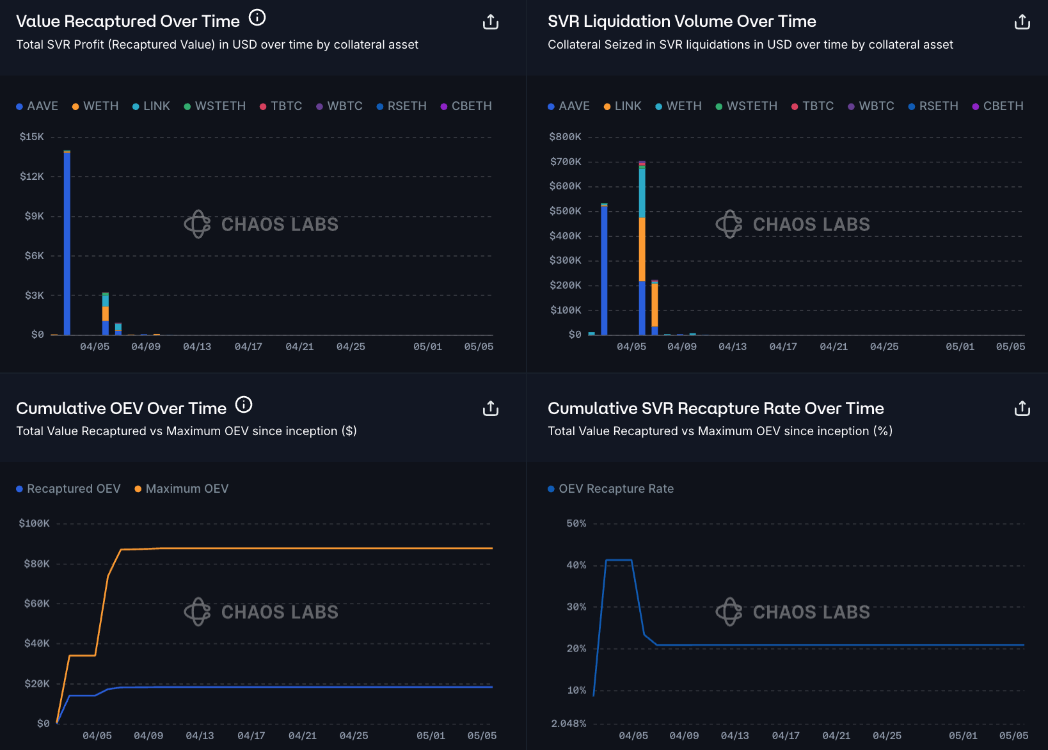Click the Recaptured OEV legend entry

coord(68,488)
